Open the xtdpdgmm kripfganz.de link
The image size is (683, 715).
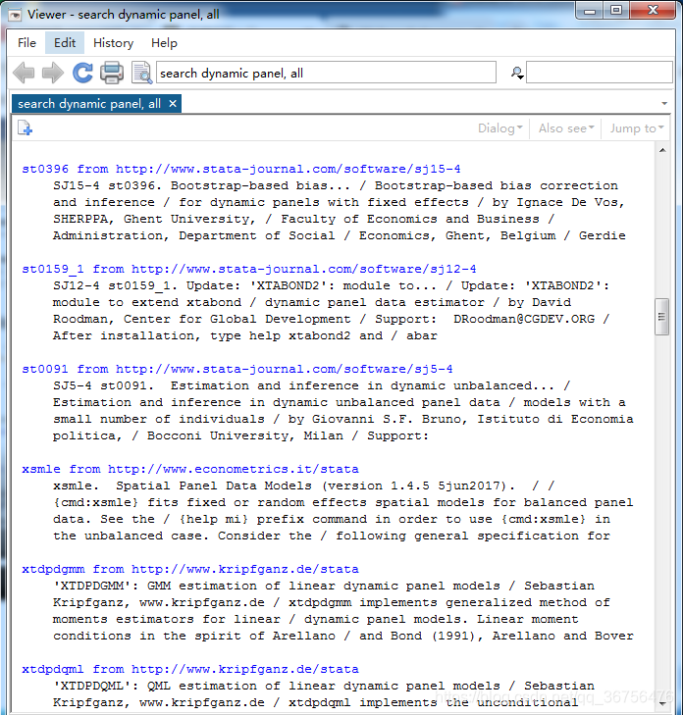pyautogui.click(x=190, y=569)
